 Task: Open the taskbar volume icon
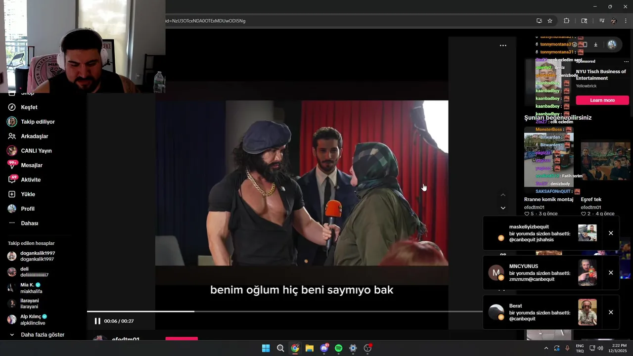point(600,348)
